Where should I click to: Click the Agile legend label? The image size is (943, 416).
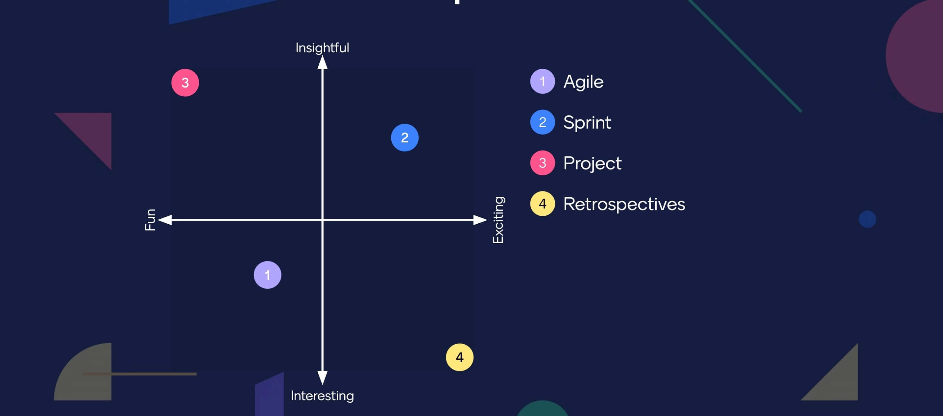[x=583, y=81]
